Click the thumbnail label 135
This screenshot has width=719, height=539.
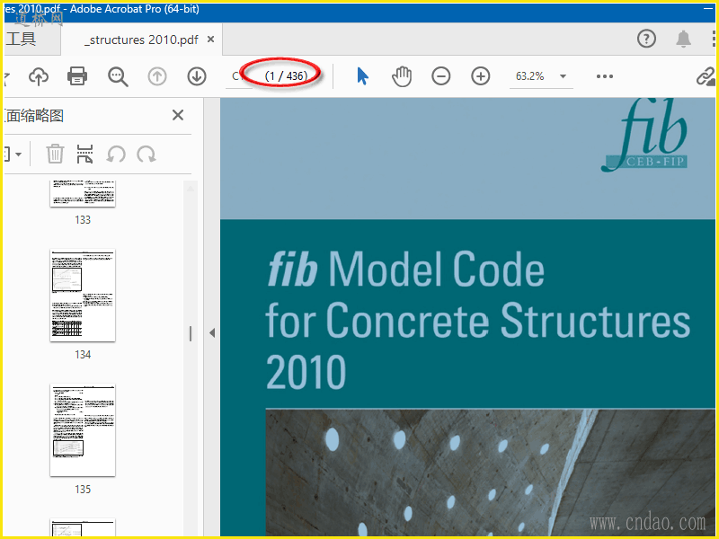pyautogui.click(x=83, y=489)
